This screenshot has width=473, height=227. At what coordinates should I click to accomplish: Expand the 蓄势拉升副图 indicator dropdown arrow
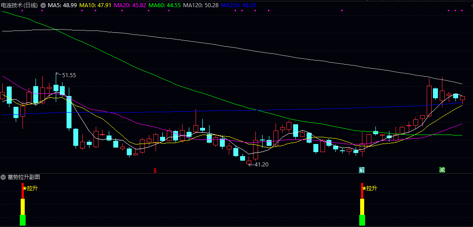click(x=4, y=177)
